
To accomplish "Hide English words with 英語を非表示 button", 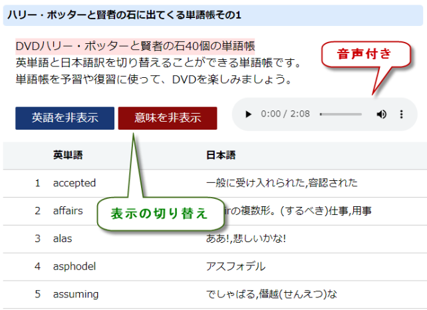I will tap(65, 118).
